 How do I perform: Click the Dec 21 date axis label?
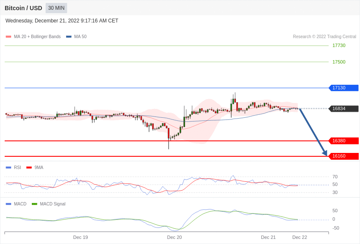[x=269, y=237]
